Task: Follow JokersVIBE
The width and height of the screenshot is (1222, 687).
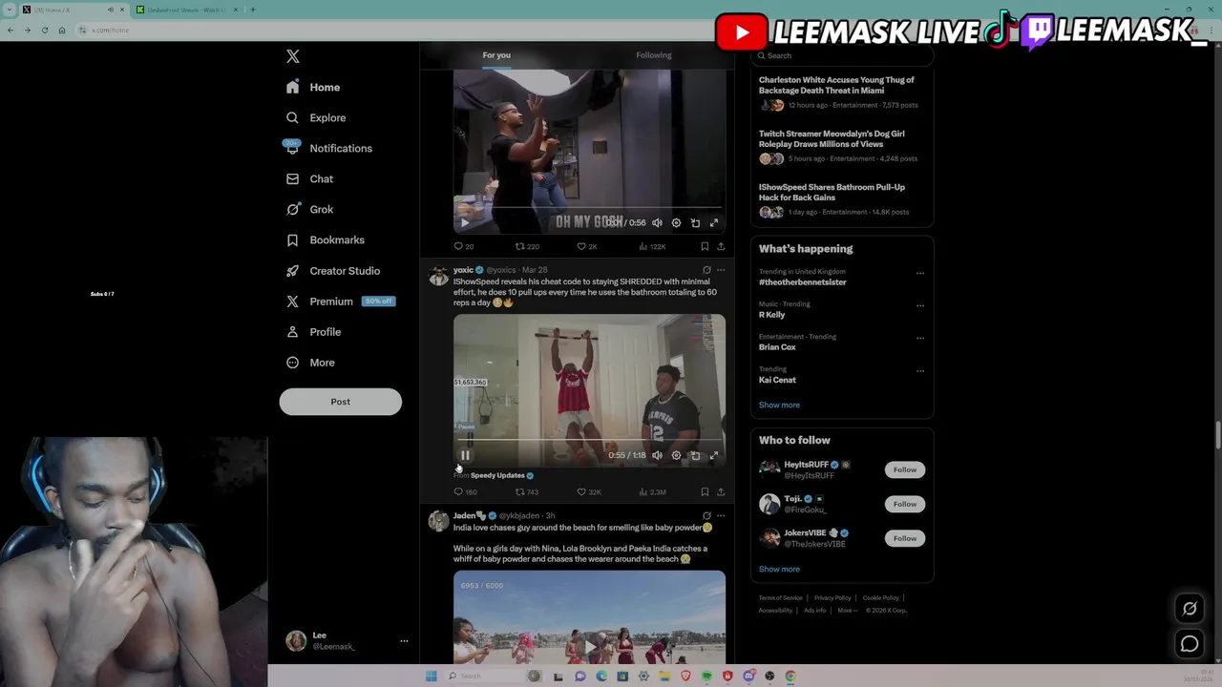Action: point(905,538)
